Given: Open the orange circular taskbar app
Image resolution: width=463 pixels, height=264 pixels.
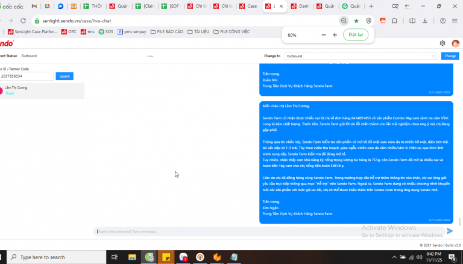Looking at the screenshot, I should point(200,257).
